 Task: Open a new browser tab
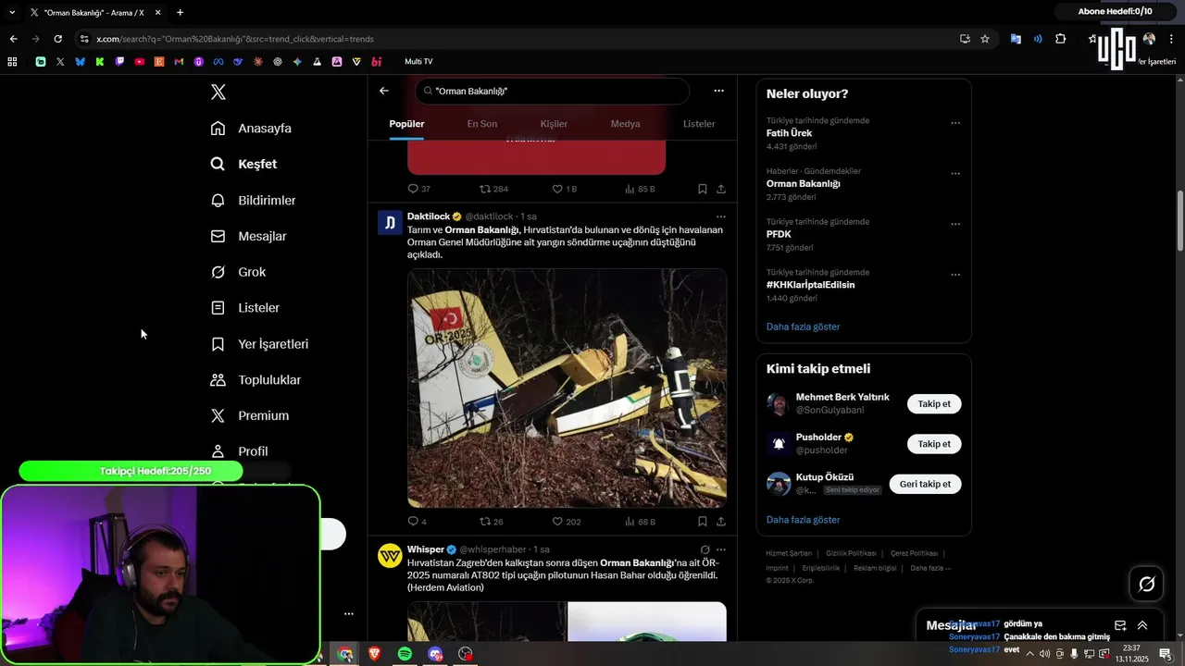pos(180,13)
